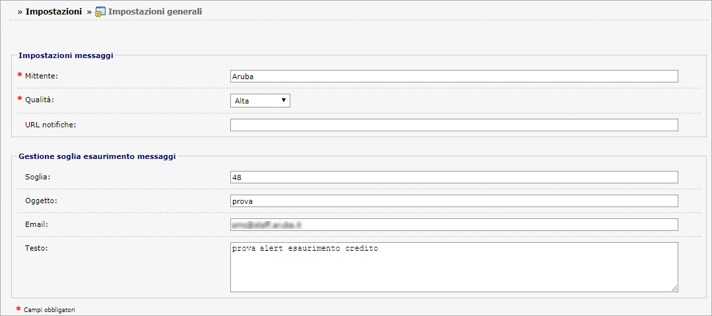Image resolution: width=712 pixels, height=316 pixels.
Task: Click inside the Testo text area
Action: 454,267
